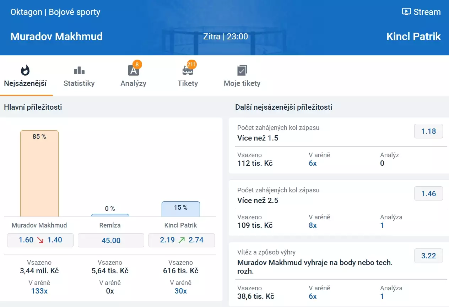Choose odds 1.46 for Více než 2.5
This screenshot has width=449, height=307.
coord(428,193)
